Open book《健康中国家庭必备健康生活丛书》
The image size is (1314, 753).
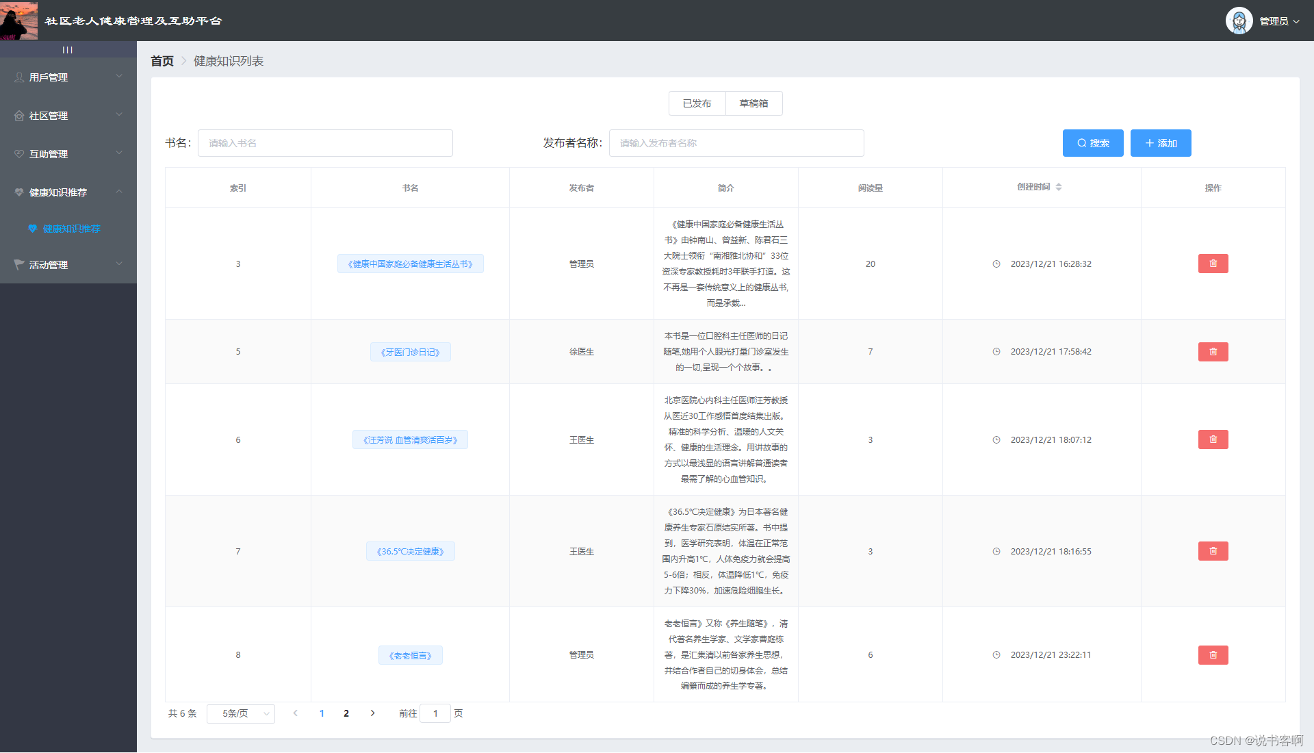[x=410, y=264]
